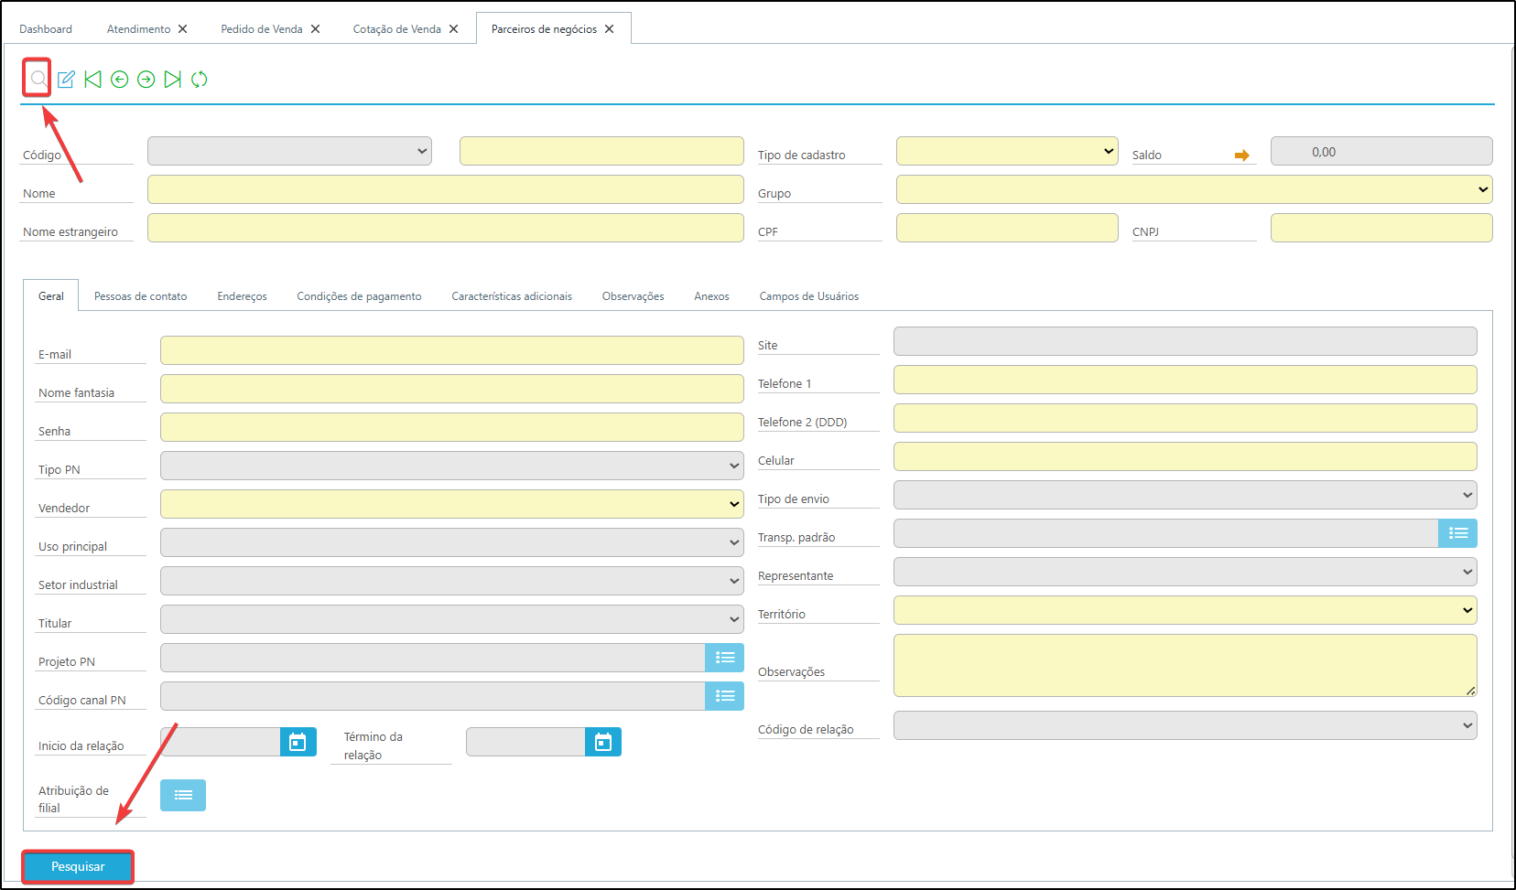Navigate to next record arrow
This screenshot has width=1516, height=890.
[146, 80]
